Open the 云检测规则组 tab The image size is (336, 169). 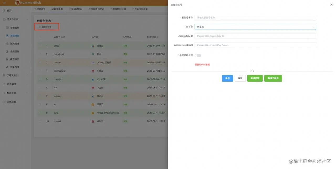click(x=76, y=9)
